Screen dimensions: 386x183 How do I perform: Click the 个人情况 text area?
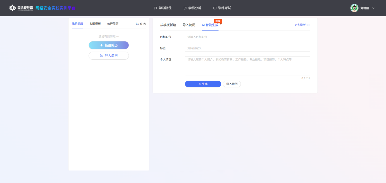click(247, 66)
